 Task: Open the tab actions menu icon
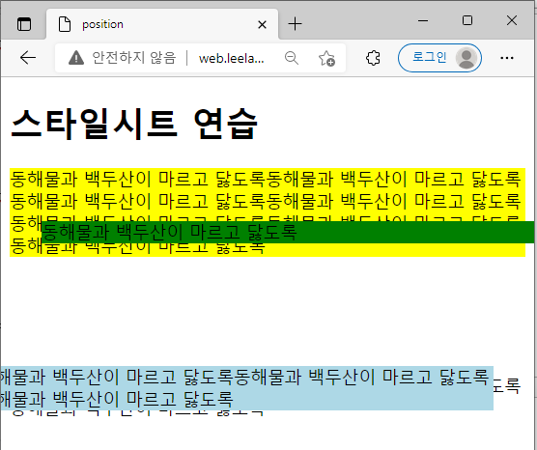(24, 25)
